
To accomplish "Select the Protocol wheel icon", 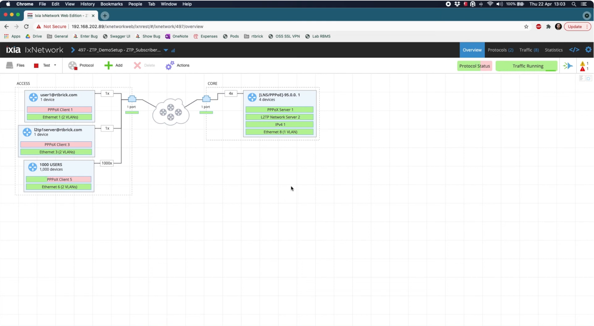I will pyautogui.click(x=73, y=65).
